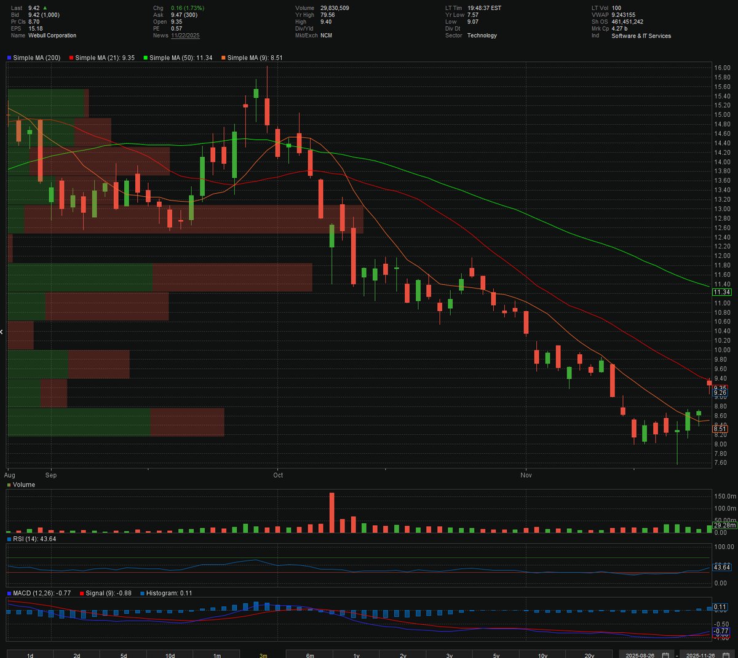Click the Volume indicator legend label

tap(24, 485)
